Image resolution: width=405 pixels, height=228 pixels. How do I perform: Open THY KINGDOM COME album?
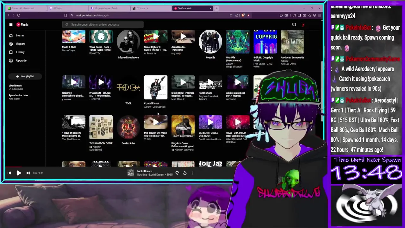101,127
